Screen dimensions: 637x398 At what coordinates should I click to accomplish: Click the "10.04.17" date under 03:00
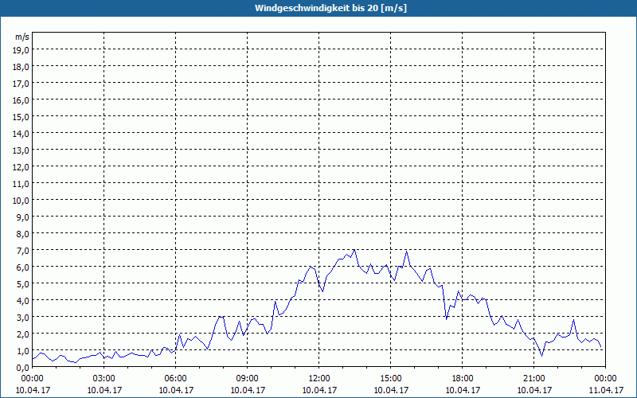click(104, 390)
